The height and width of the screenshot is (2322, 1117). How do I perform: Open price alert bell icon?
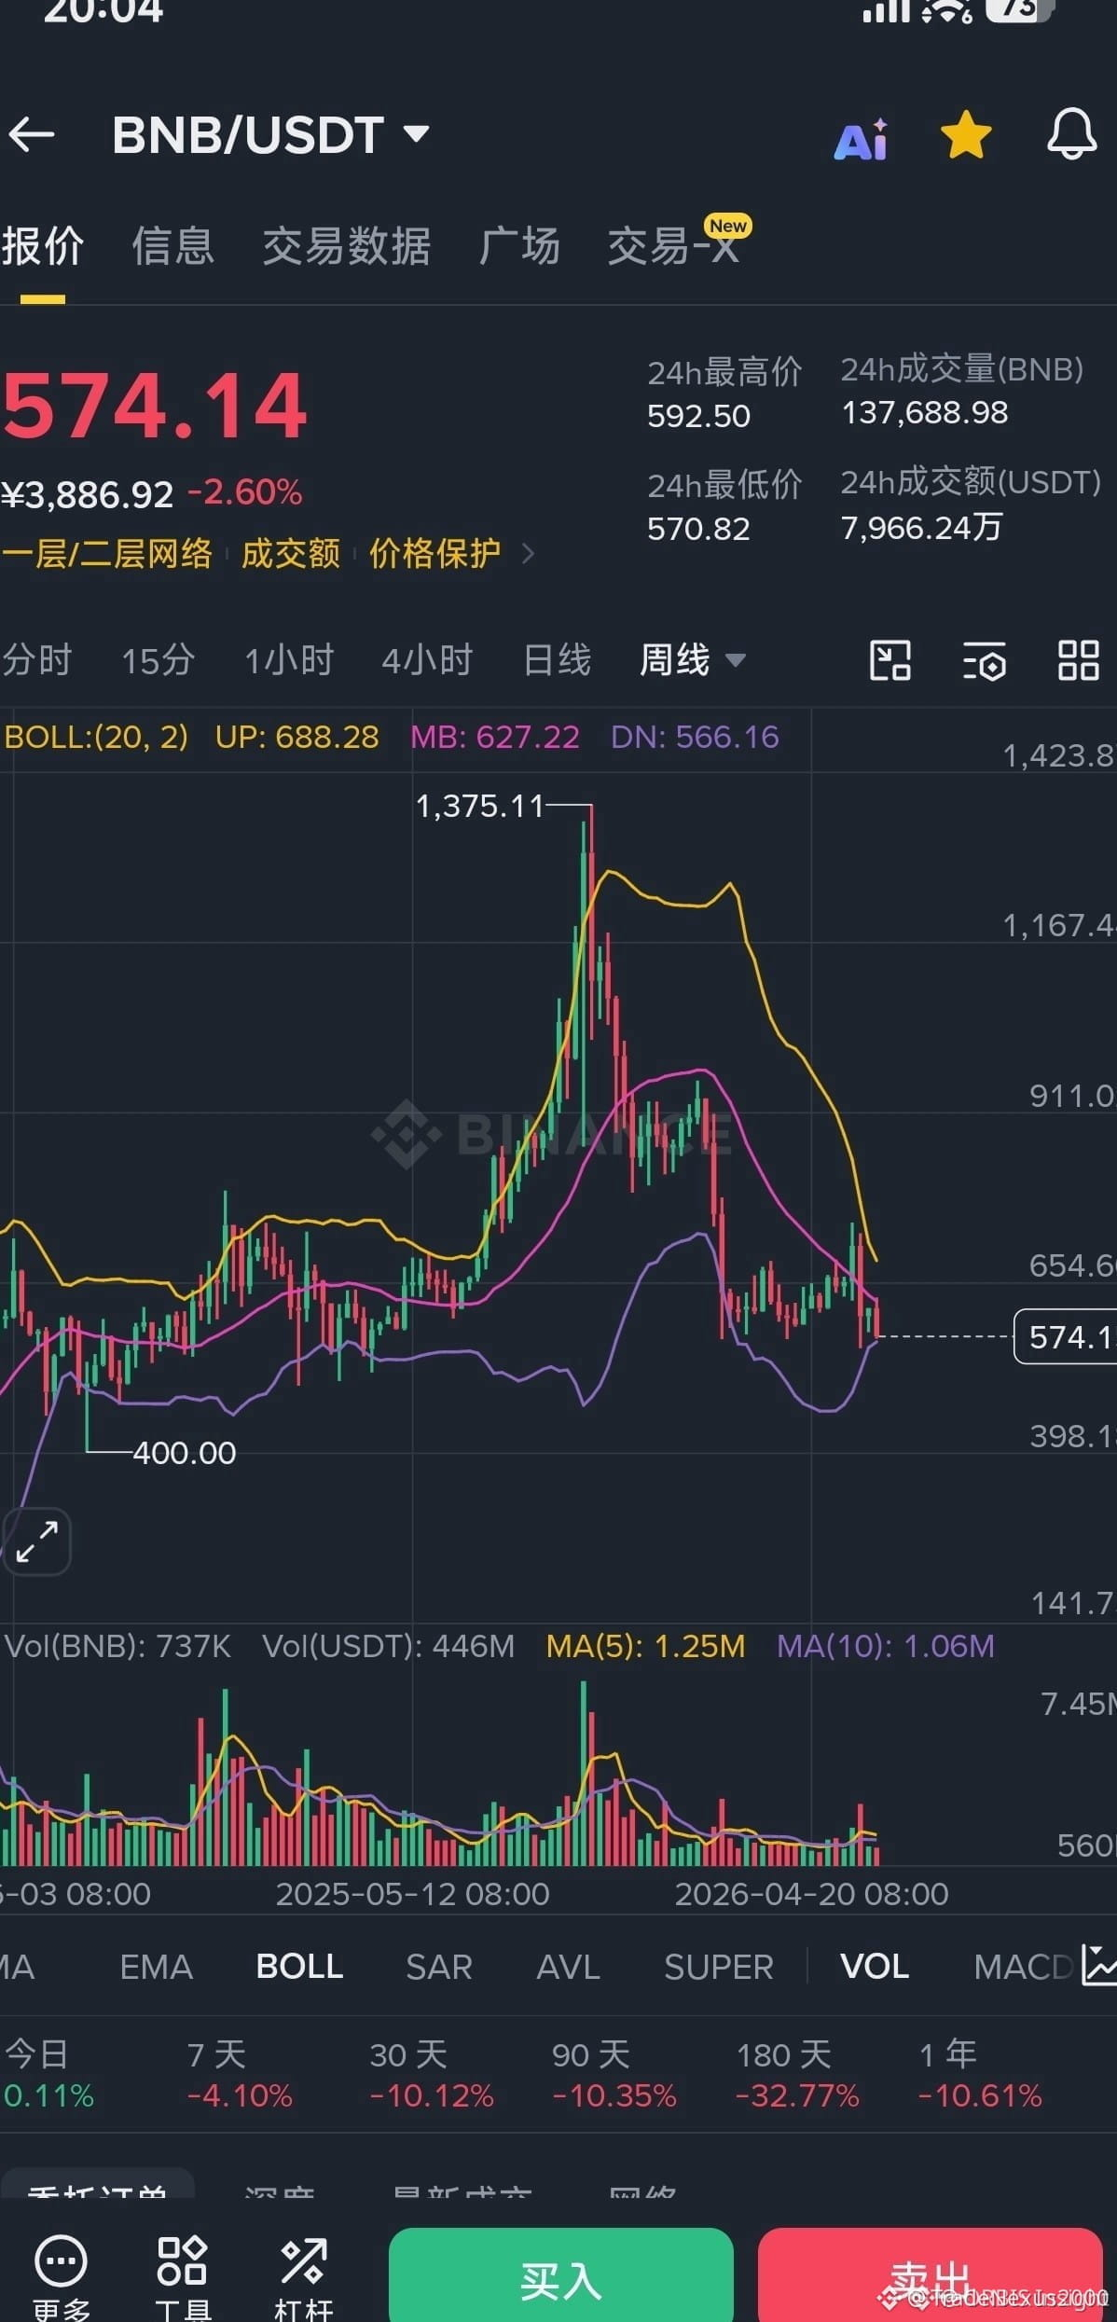click(x=1071, y=133)
